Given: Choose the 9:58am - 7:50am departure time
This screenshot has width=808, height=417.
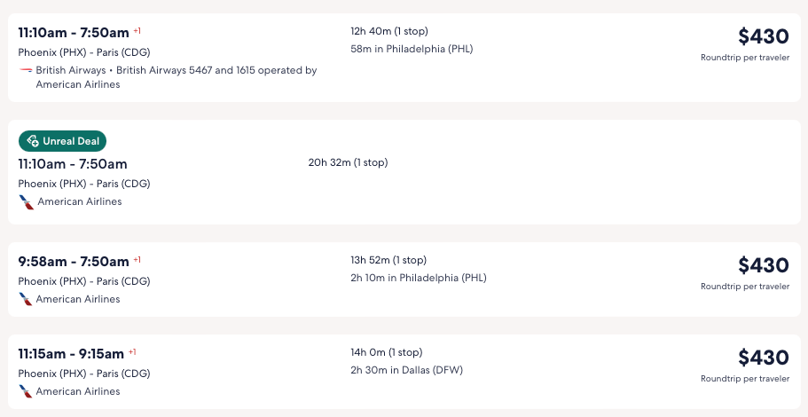Looking at the screenshot, I should pyautogui.click(x=74, y=262).
